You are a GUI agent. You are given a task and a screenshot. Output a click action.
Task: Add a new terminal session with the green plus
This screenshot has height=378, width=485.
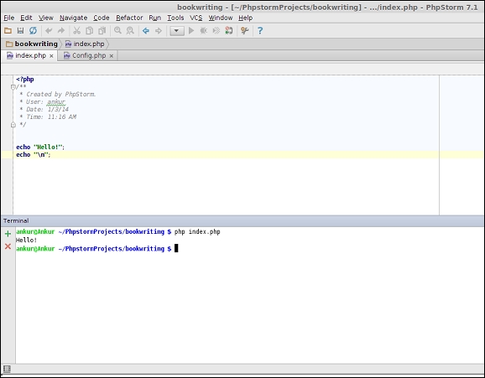pyautogui.click(x=8, y=234)
